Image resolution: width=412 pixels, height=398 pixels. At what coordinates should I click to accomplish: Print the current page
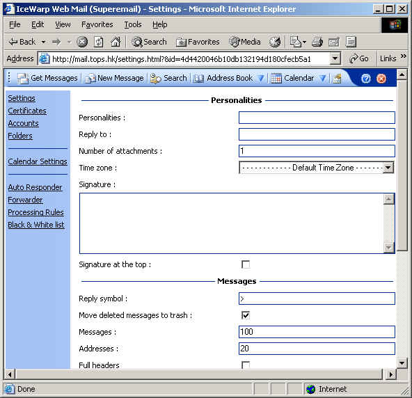pos(317,42)
